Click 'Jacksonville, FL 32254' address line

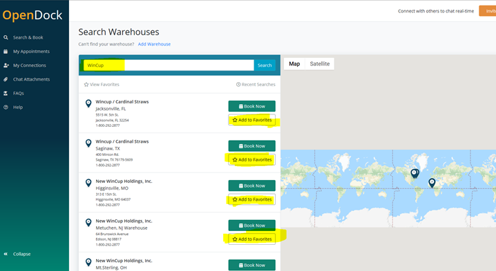click(x=112, y=121)
